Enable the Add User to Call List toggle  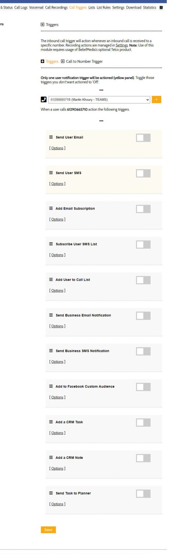(143, 280)
